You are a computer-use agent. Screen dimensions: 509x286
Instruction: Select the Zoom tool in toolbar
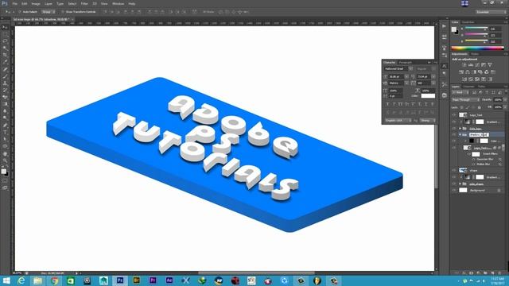click(x=5, y=160)
